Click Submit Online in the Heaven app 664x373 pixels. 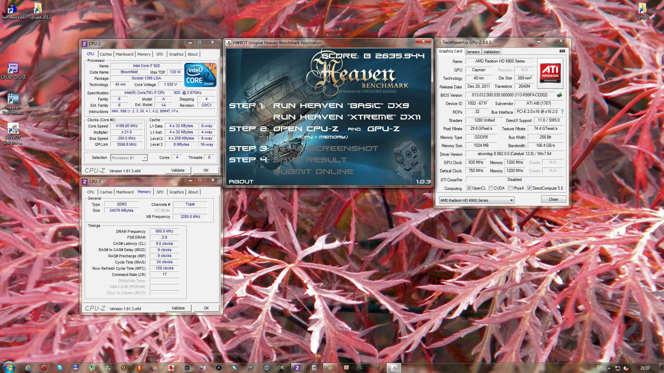point(313,172)
